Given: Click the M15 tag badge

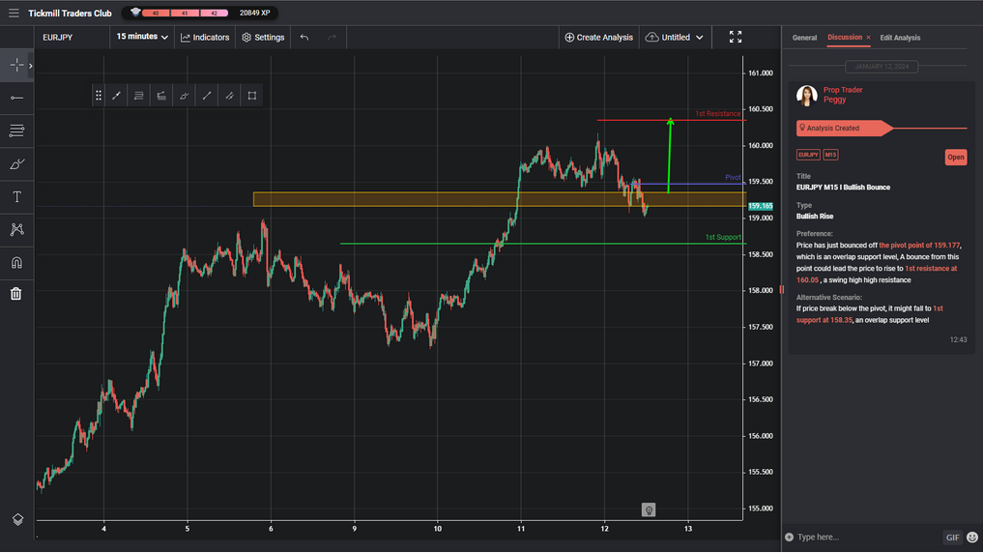Looking at the screenshot, I should 830,155.
